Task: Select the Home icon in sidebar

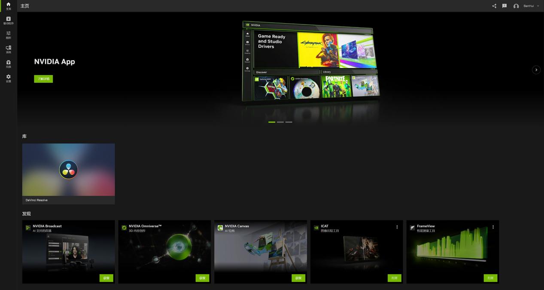Action: [8, 6]
